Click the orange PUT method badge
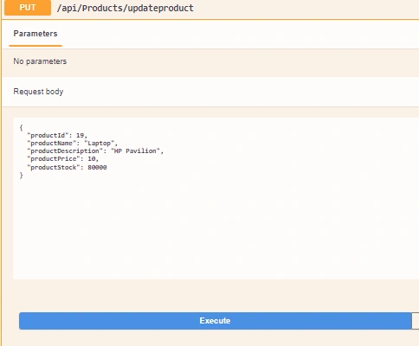The height and width of the screenshot is (346, 419). tap(28, 8)
